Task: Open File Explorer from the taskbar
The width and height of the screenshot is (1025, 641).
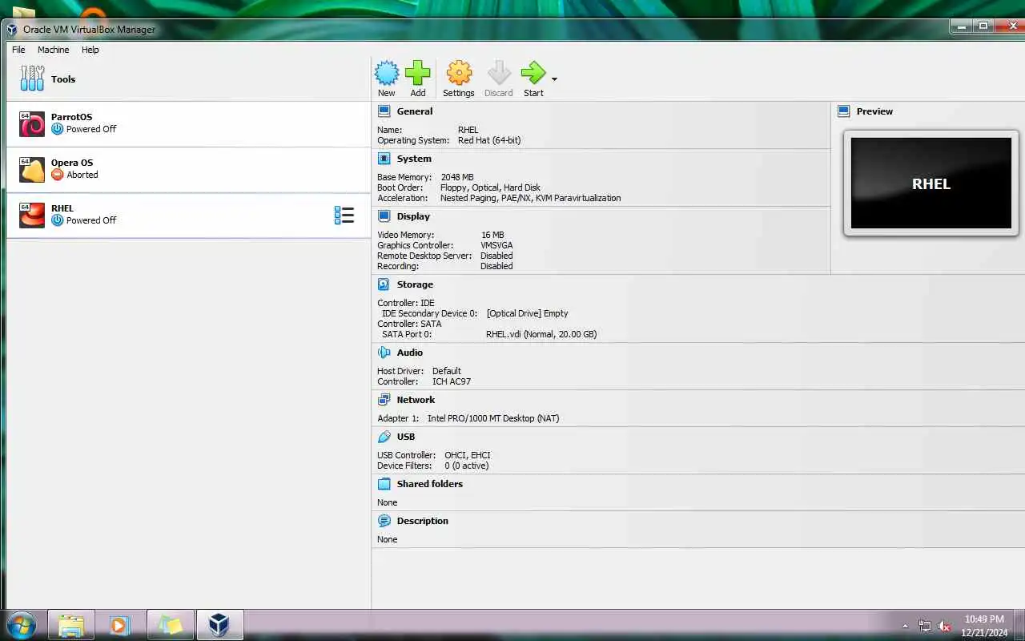Action: (71, 625)
